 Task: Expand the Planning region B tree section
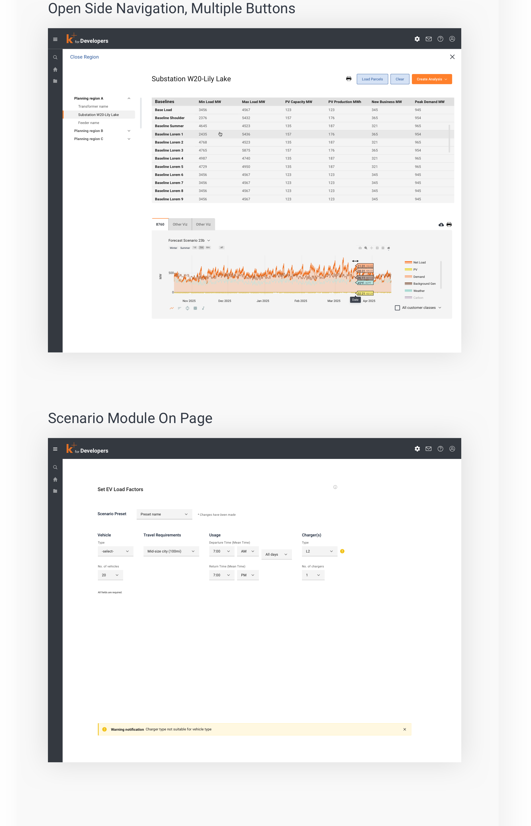click(129, 131)
